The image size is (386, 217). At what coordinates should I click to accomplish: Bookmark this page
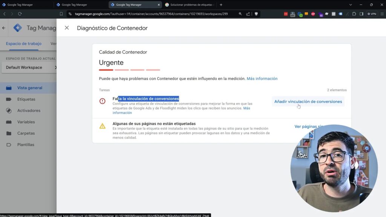(x=61, y=14)
